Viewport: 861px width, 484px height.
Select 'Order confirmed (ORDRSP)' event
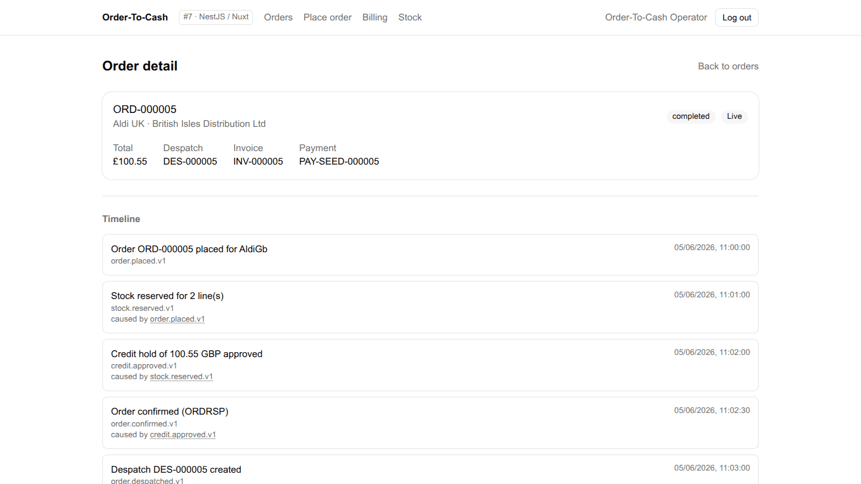point(170,411)
